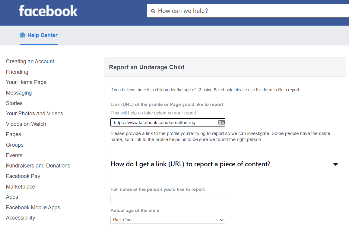Click the full name input field
This screenshot has width=349, height=228.
[x=168, y=199]
